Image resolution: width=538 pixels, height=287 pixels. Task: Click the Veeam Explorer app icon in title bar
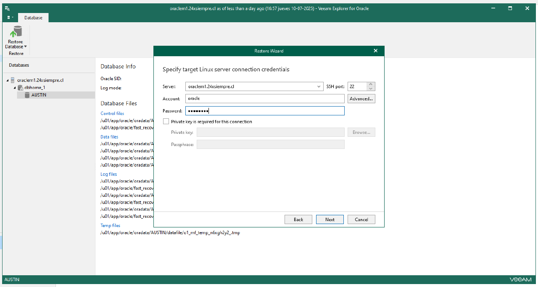coord(7,8)
